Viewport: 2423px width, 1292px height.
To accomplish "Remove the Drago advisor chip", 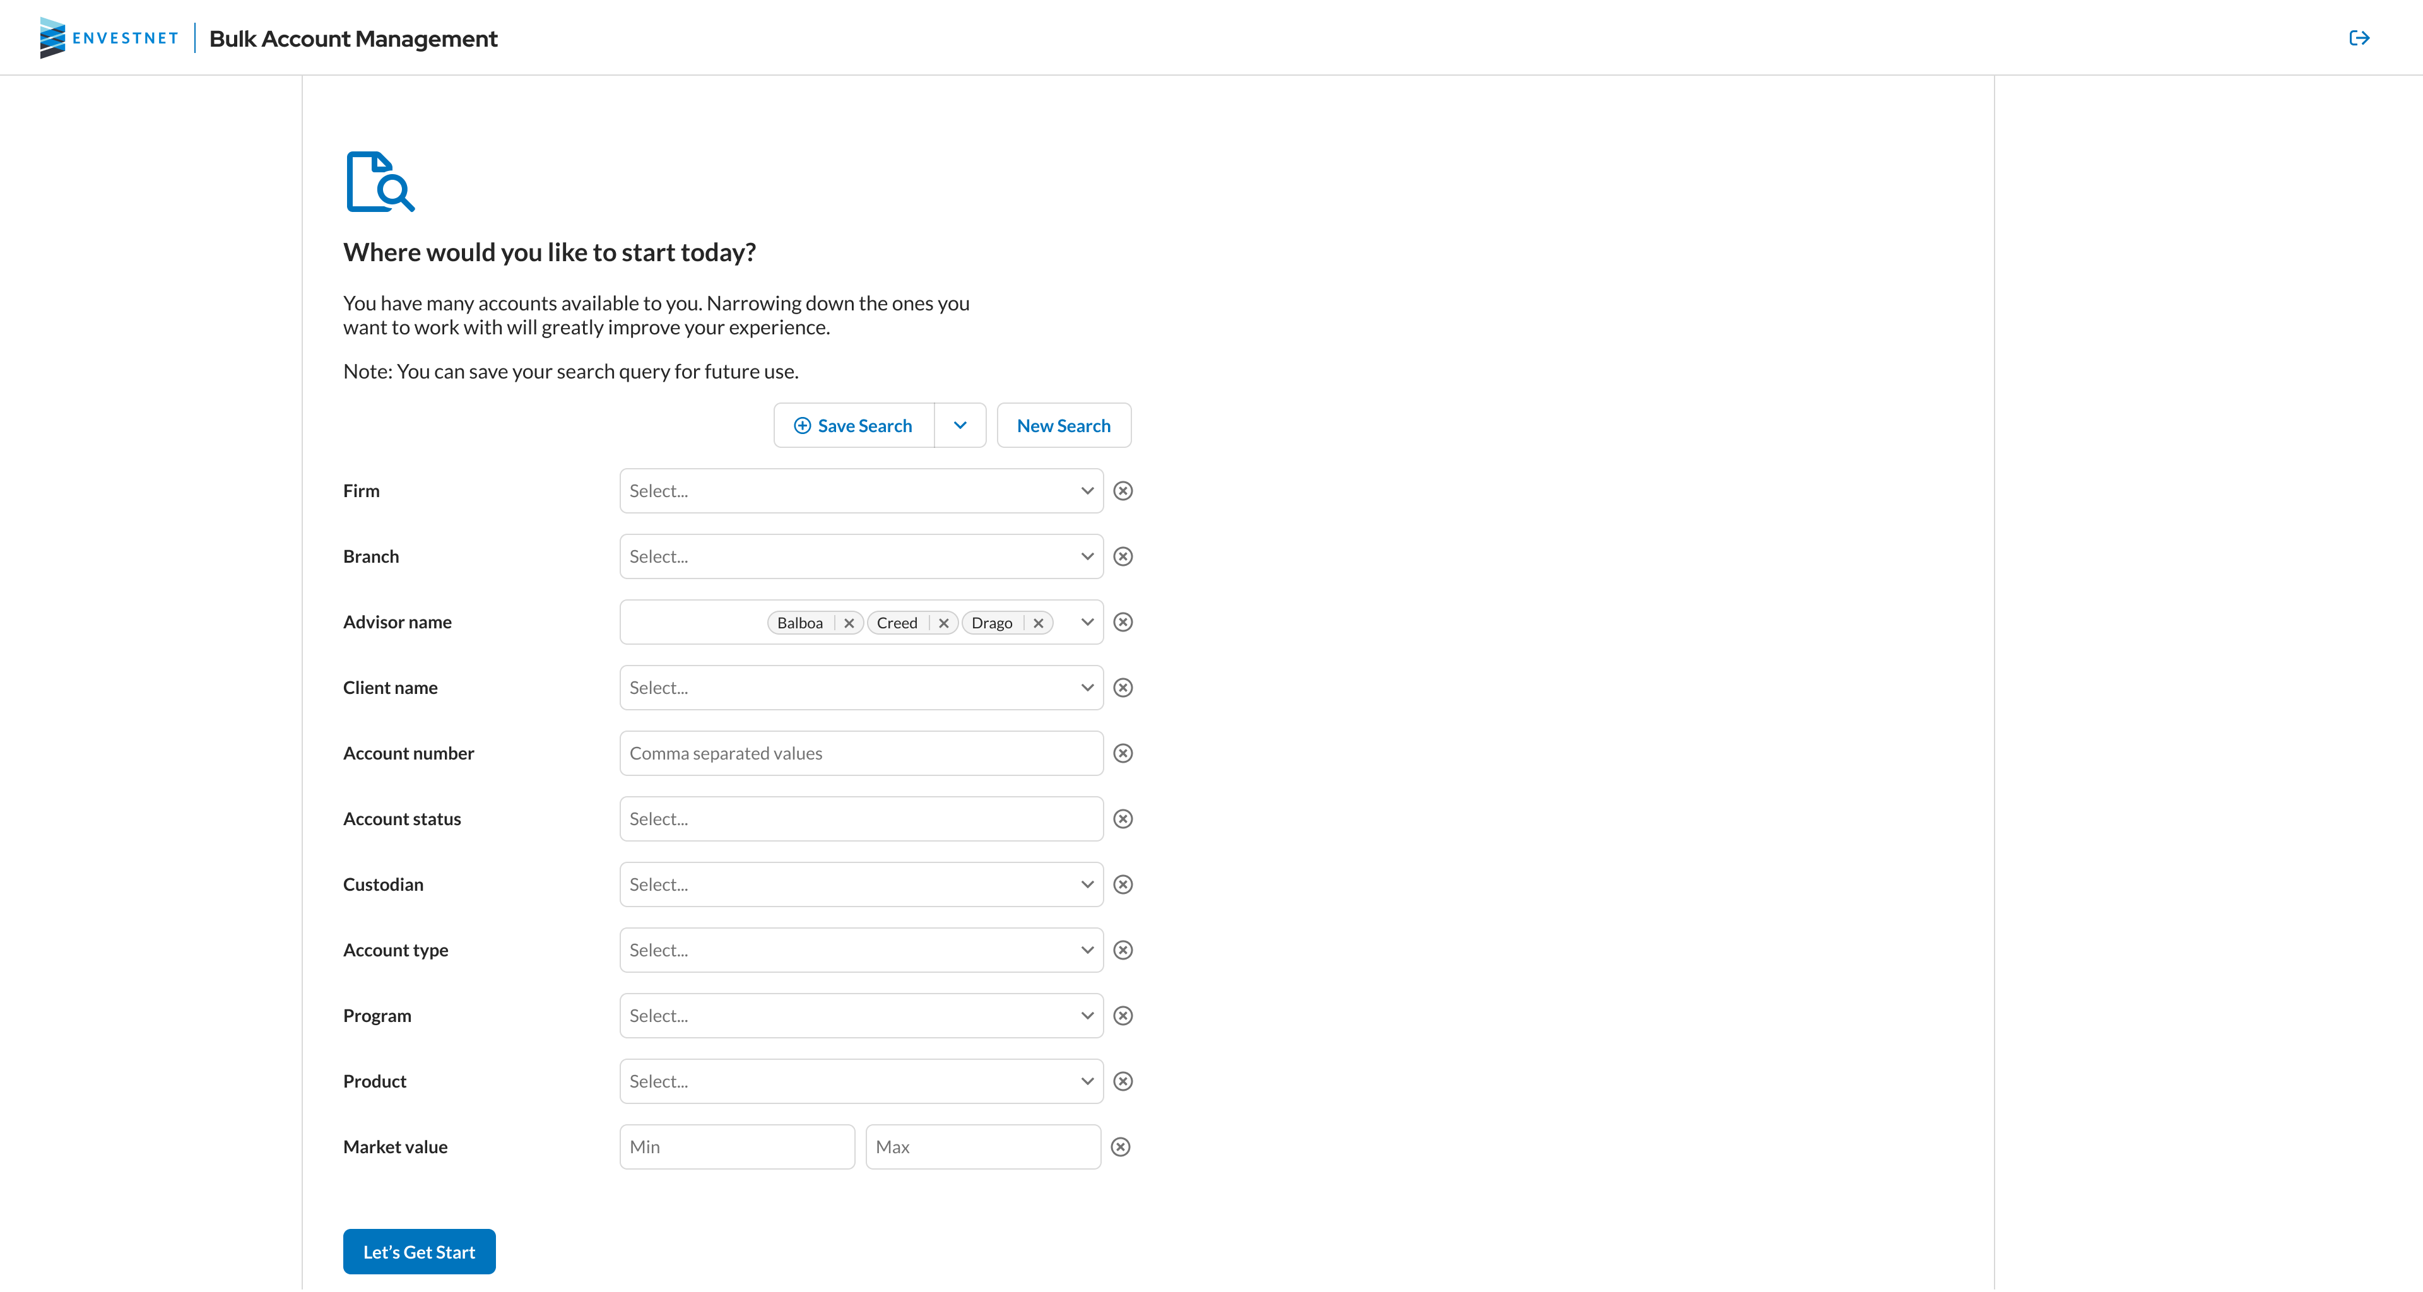I will click(1039, 623).
